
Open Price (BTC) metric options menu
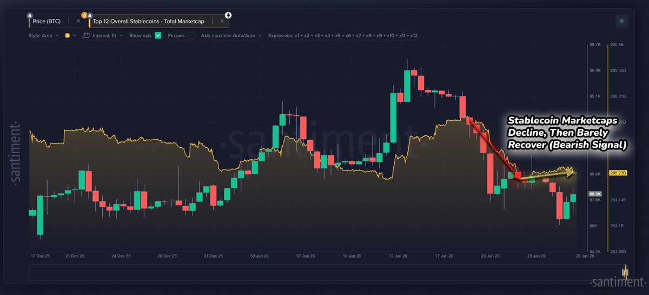69,21
